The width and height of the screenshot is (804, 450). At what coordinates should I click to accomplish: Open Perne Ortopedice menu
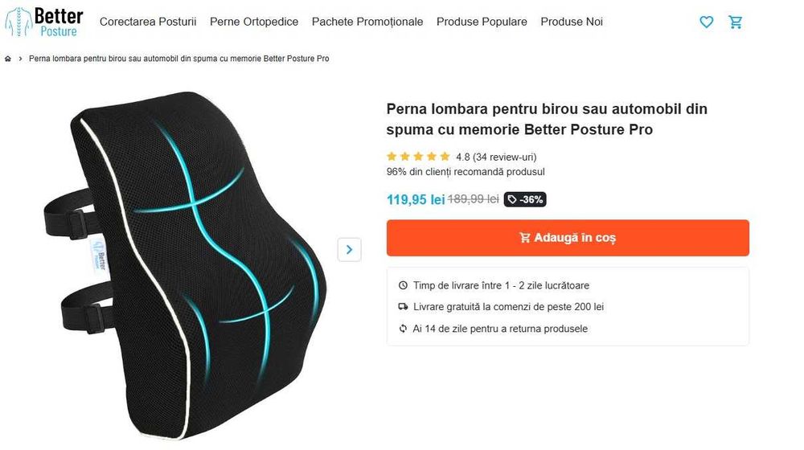[x=254, y=22]
